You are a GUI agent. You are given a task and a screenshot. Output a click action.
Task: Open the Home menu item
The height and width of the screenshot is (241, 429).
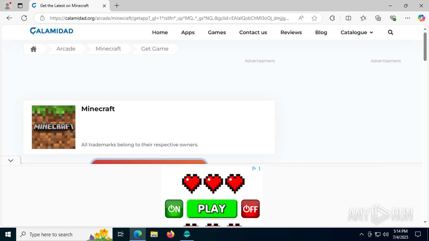pos(160,32)
